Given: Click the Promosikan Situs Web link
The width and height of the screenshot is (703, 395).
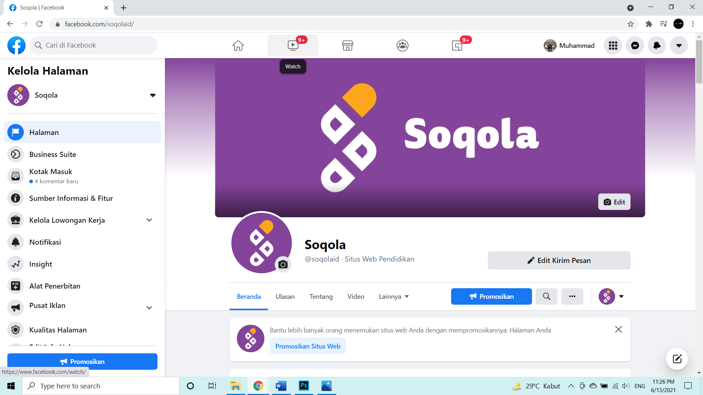Looking at the screenshot, I should point(308,346).
